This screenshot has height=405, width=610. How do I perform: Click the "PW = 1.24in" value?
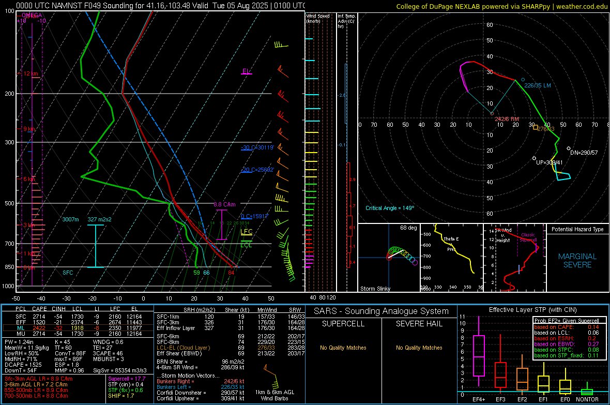pyautogui.click(x=19, y=342)
